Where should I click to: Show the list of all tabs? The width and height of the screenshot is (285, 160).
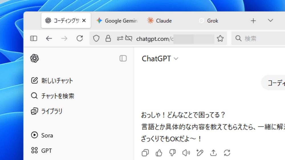pyautogui.click(x=270, y=20)
